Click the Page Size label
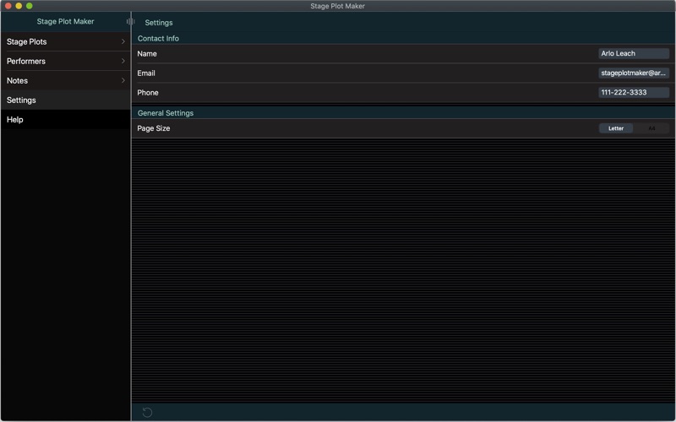 154,128
